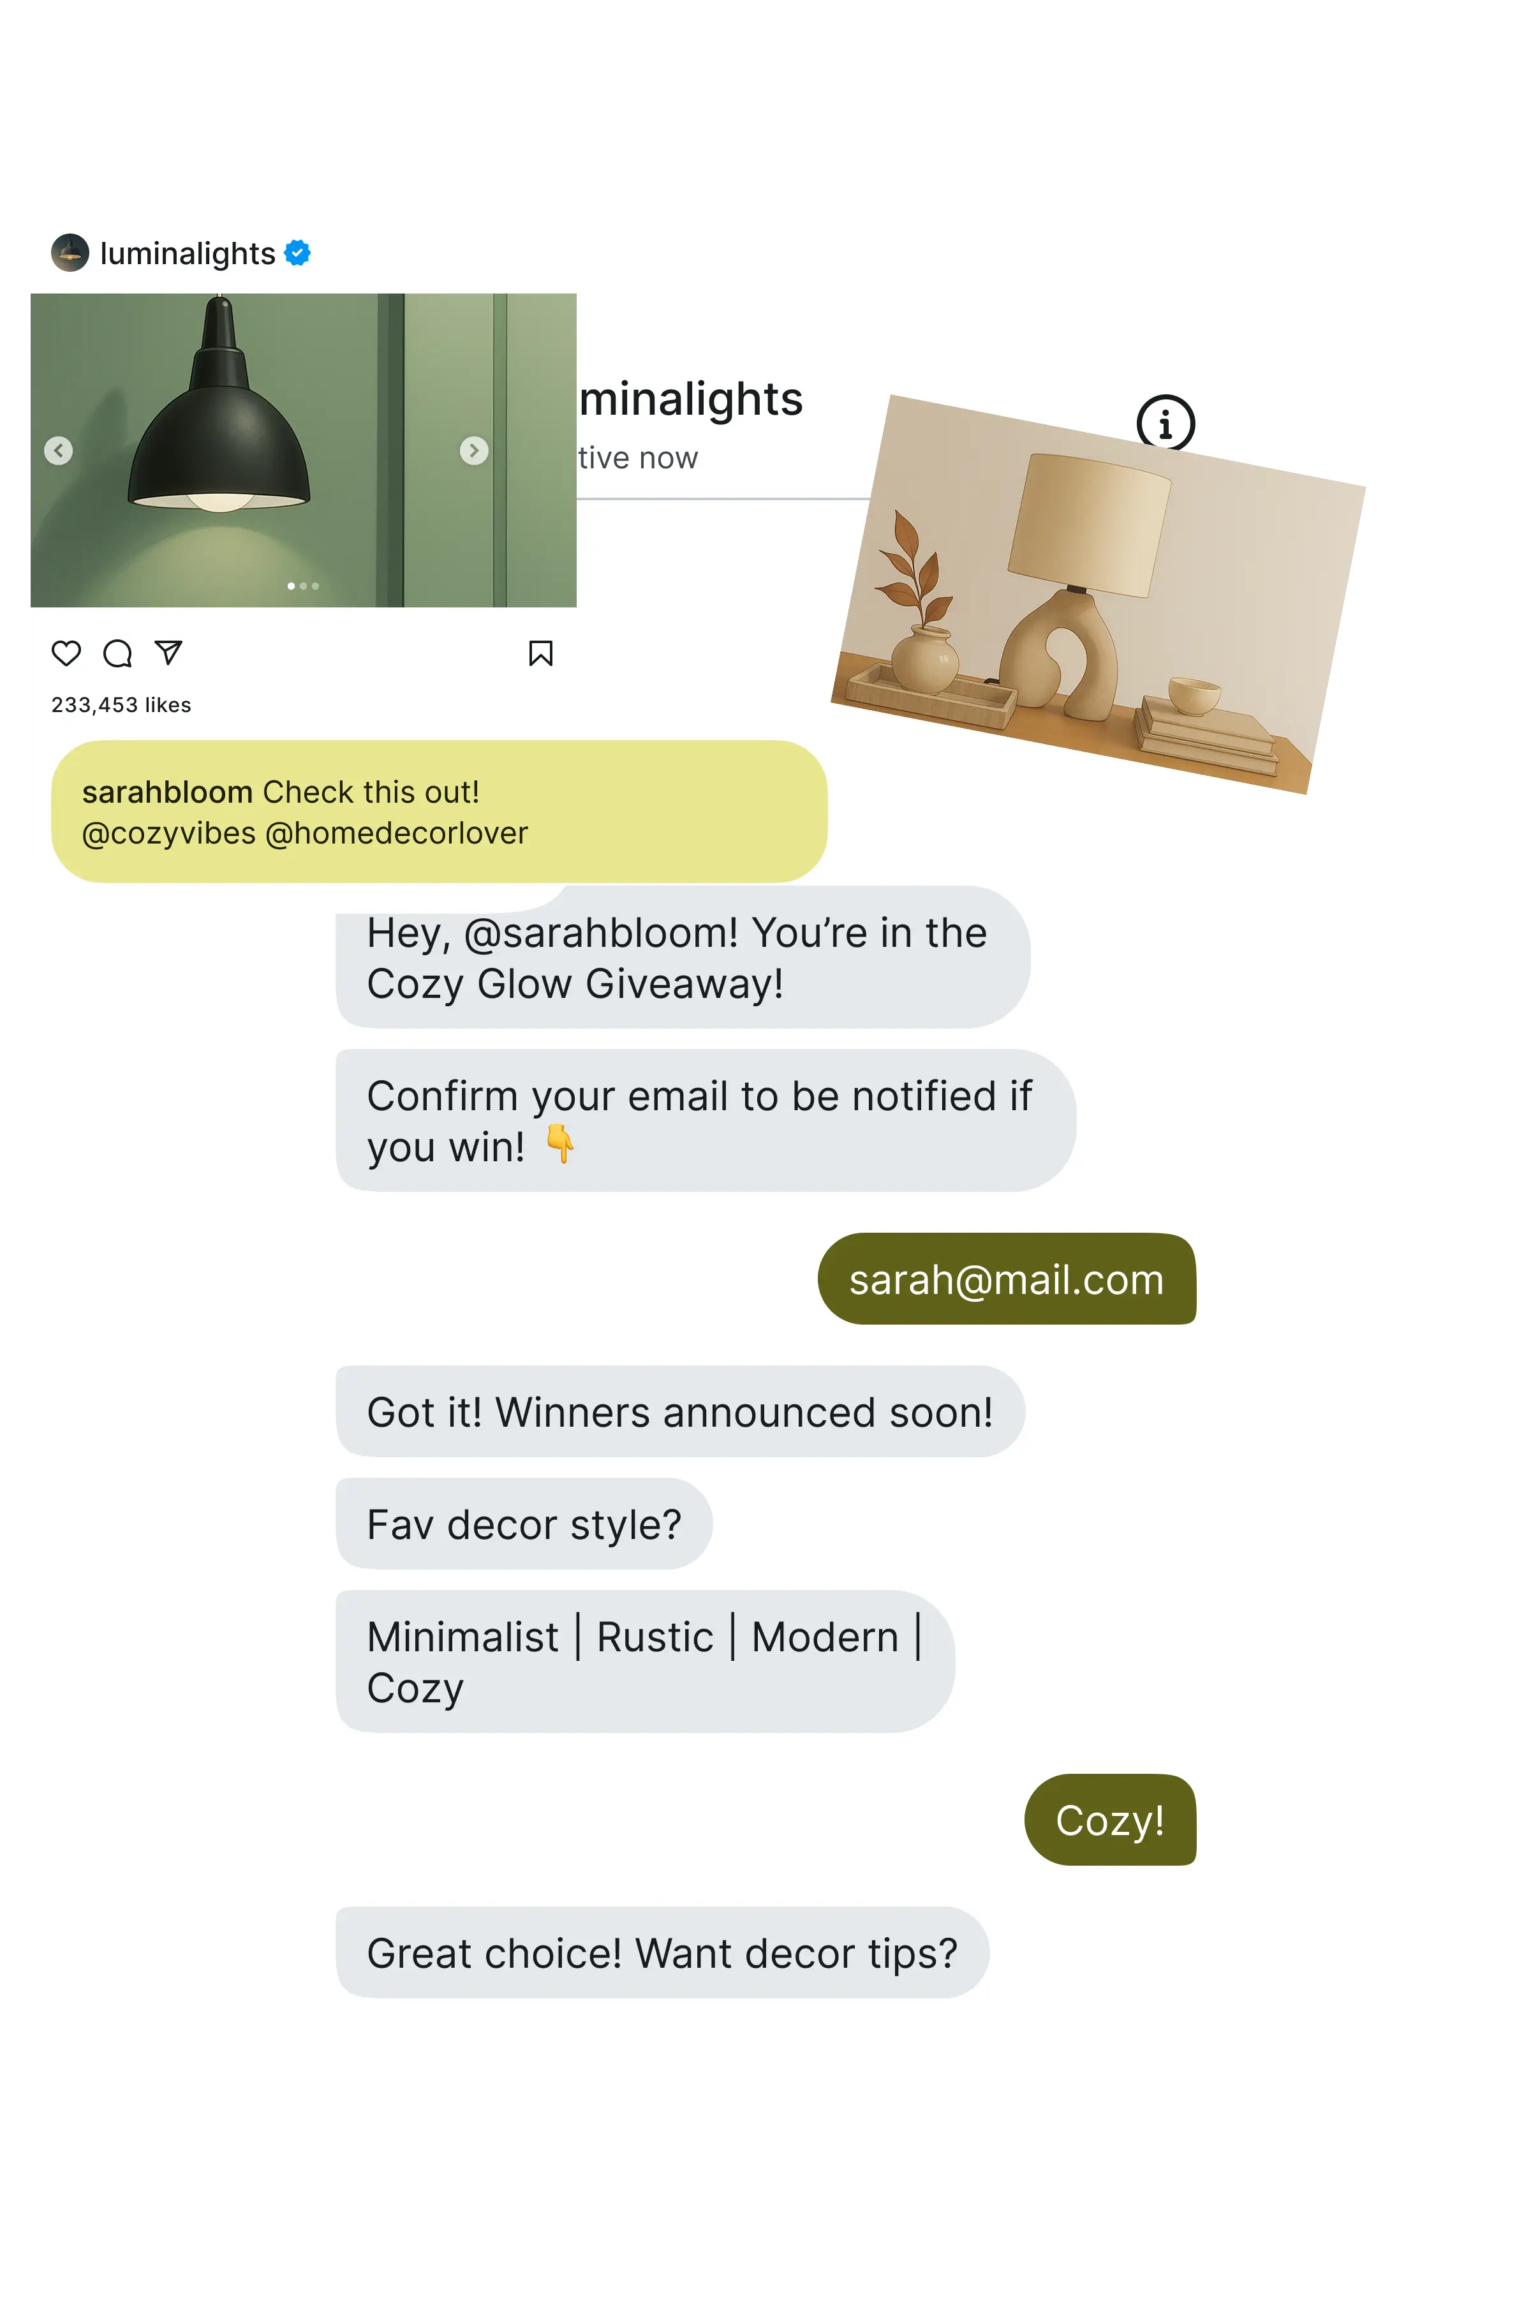Open the luminalights username link
Viewport: 1531px width, 2297px height.
(188, 254)
